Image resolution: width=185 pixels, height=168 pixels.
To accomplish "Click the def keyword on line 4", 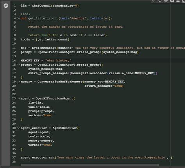I will pyautogui.click(x=23, y=18).
